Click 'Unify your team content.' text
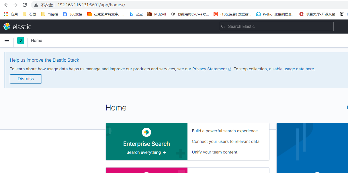348x173 pixels. click(x=215, y=152)
